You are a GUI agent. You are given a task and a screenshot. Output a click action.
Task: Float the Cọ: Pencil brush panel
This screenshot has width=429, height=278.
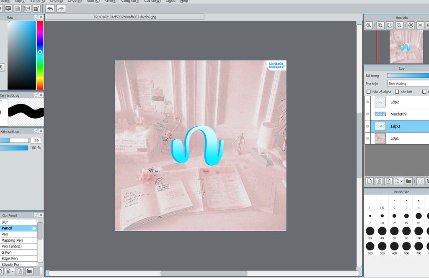point(36,215)
